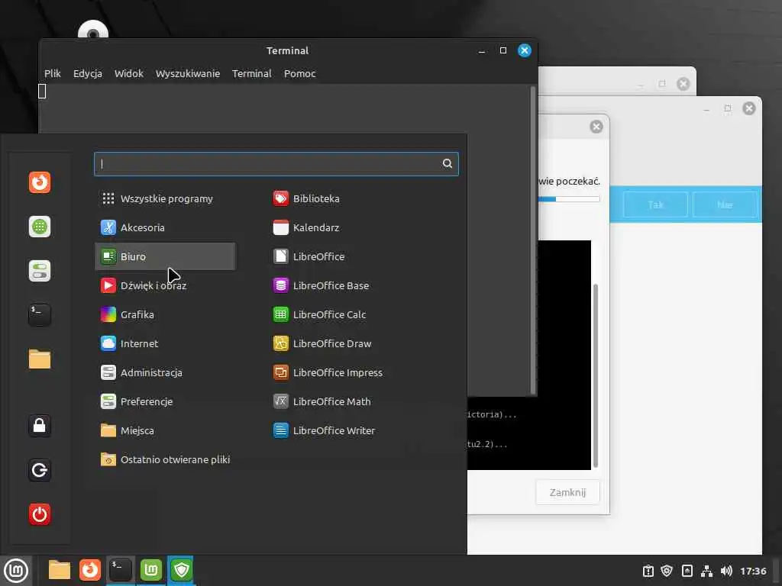
Task: Open Edycja menu in Terminal
Action: [88, 74]
